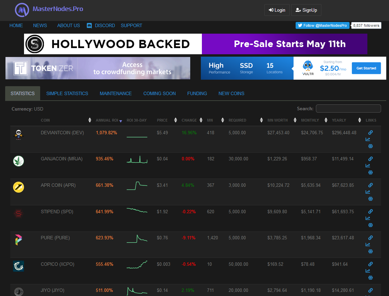Open the chart icon for Stipend (SPD)
Viewport: 389px width, 296px height.
point(368,218)
